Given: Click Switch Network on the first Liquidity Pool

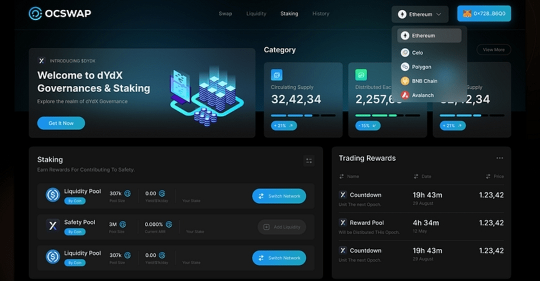Looking at the screenshot, I should coord(279,196).
